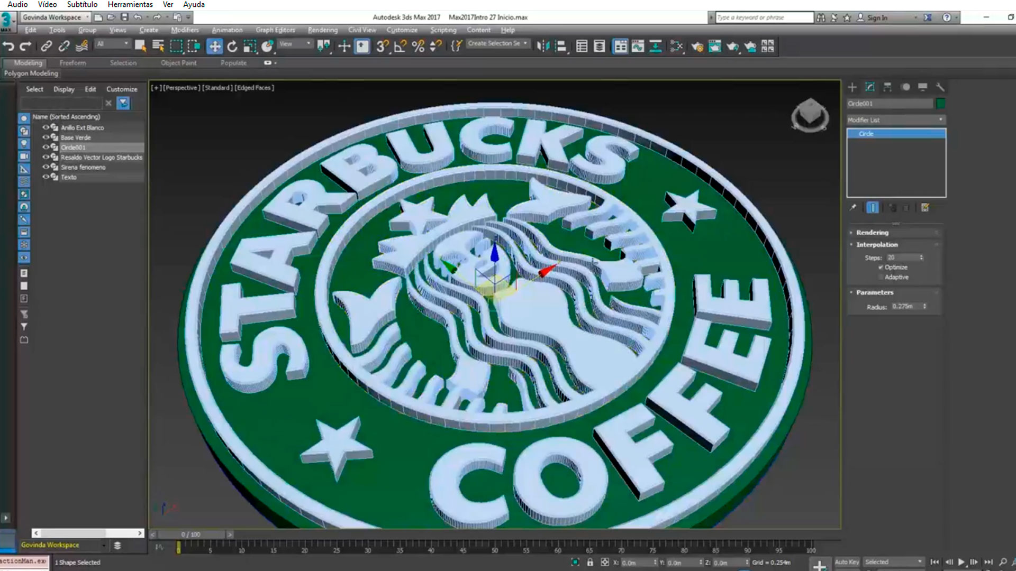Open the Edged Faces shading label menu

[x=255, y=88]
